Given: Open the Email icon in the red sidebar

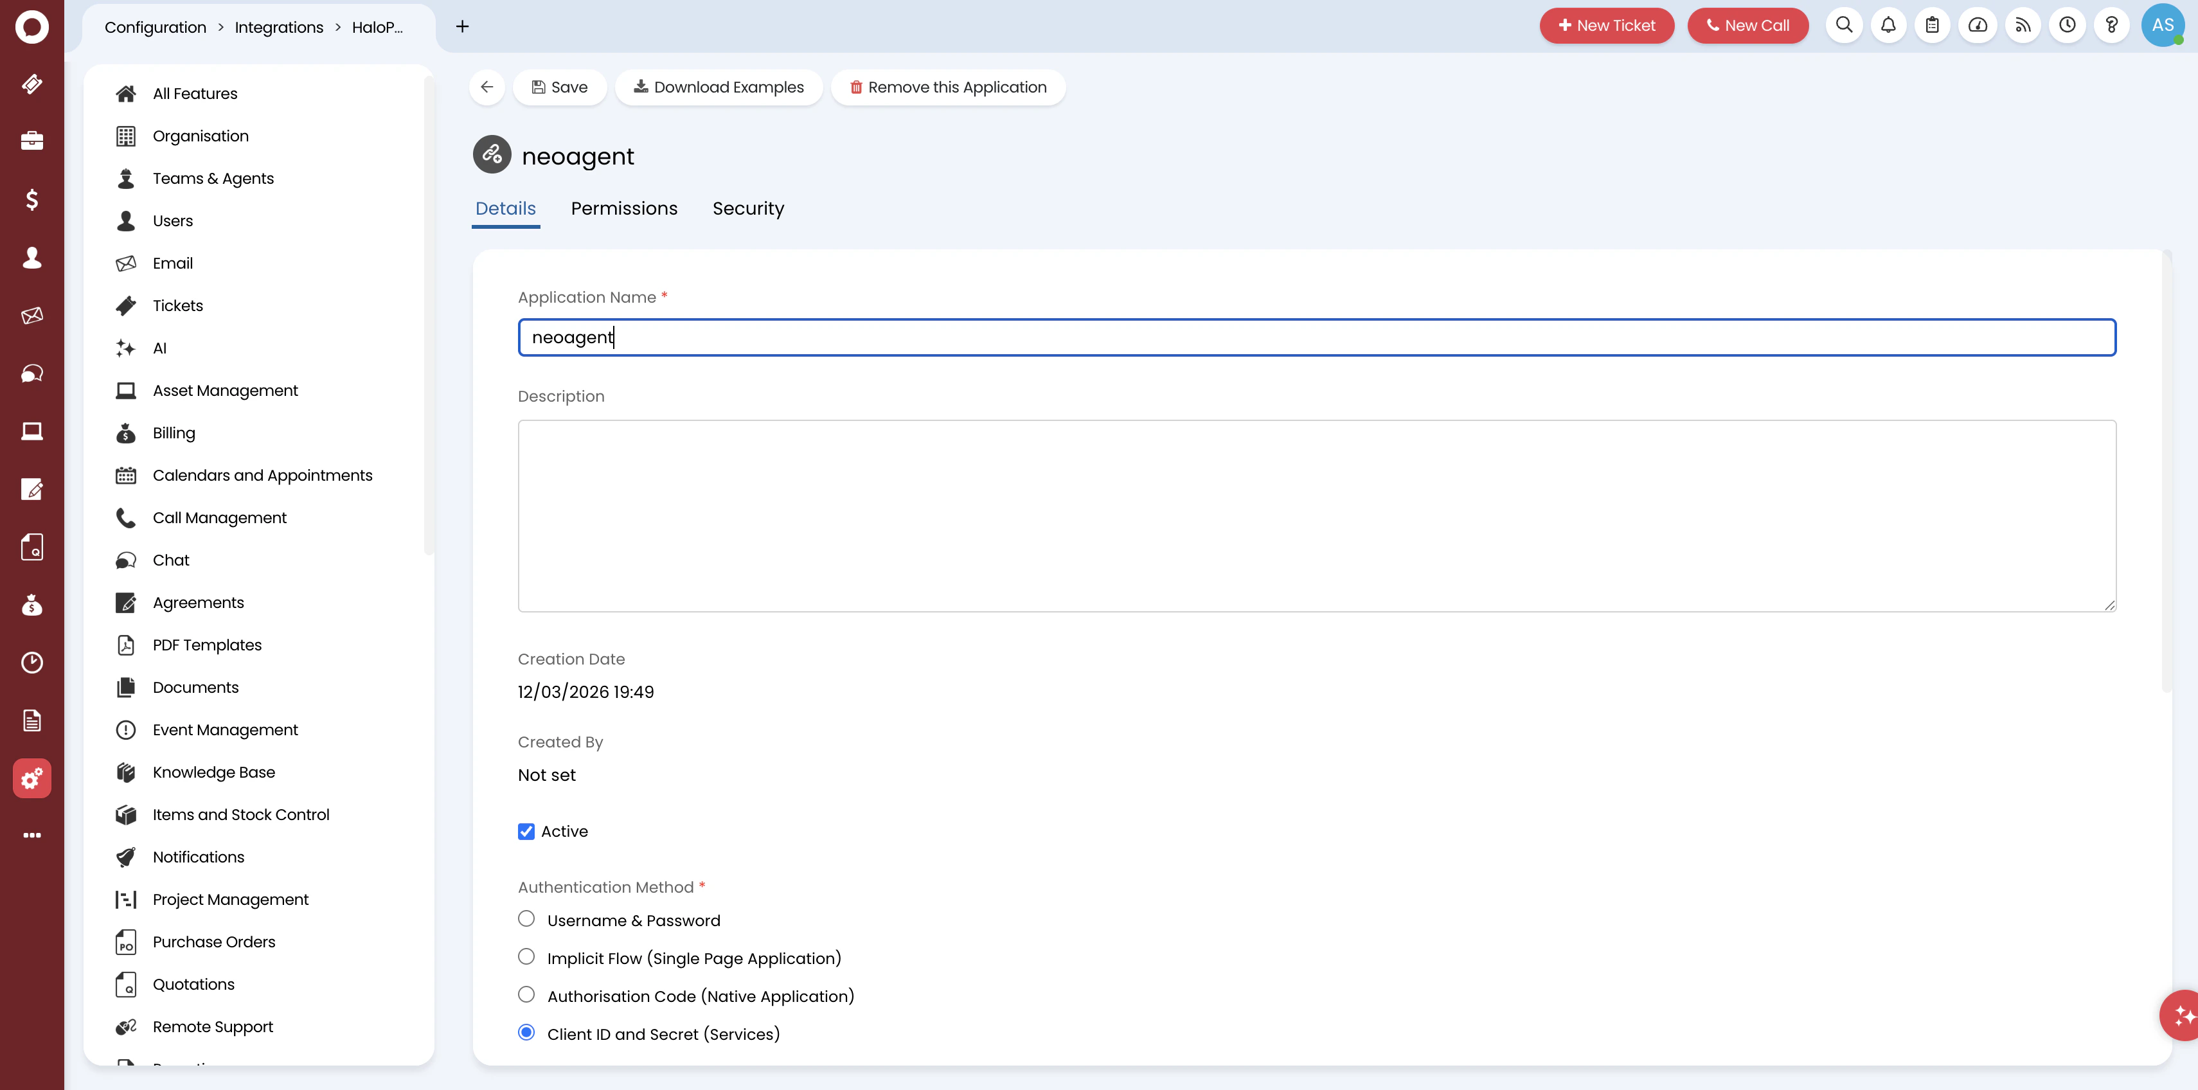Looking at the screenshot, I should 31,315.
